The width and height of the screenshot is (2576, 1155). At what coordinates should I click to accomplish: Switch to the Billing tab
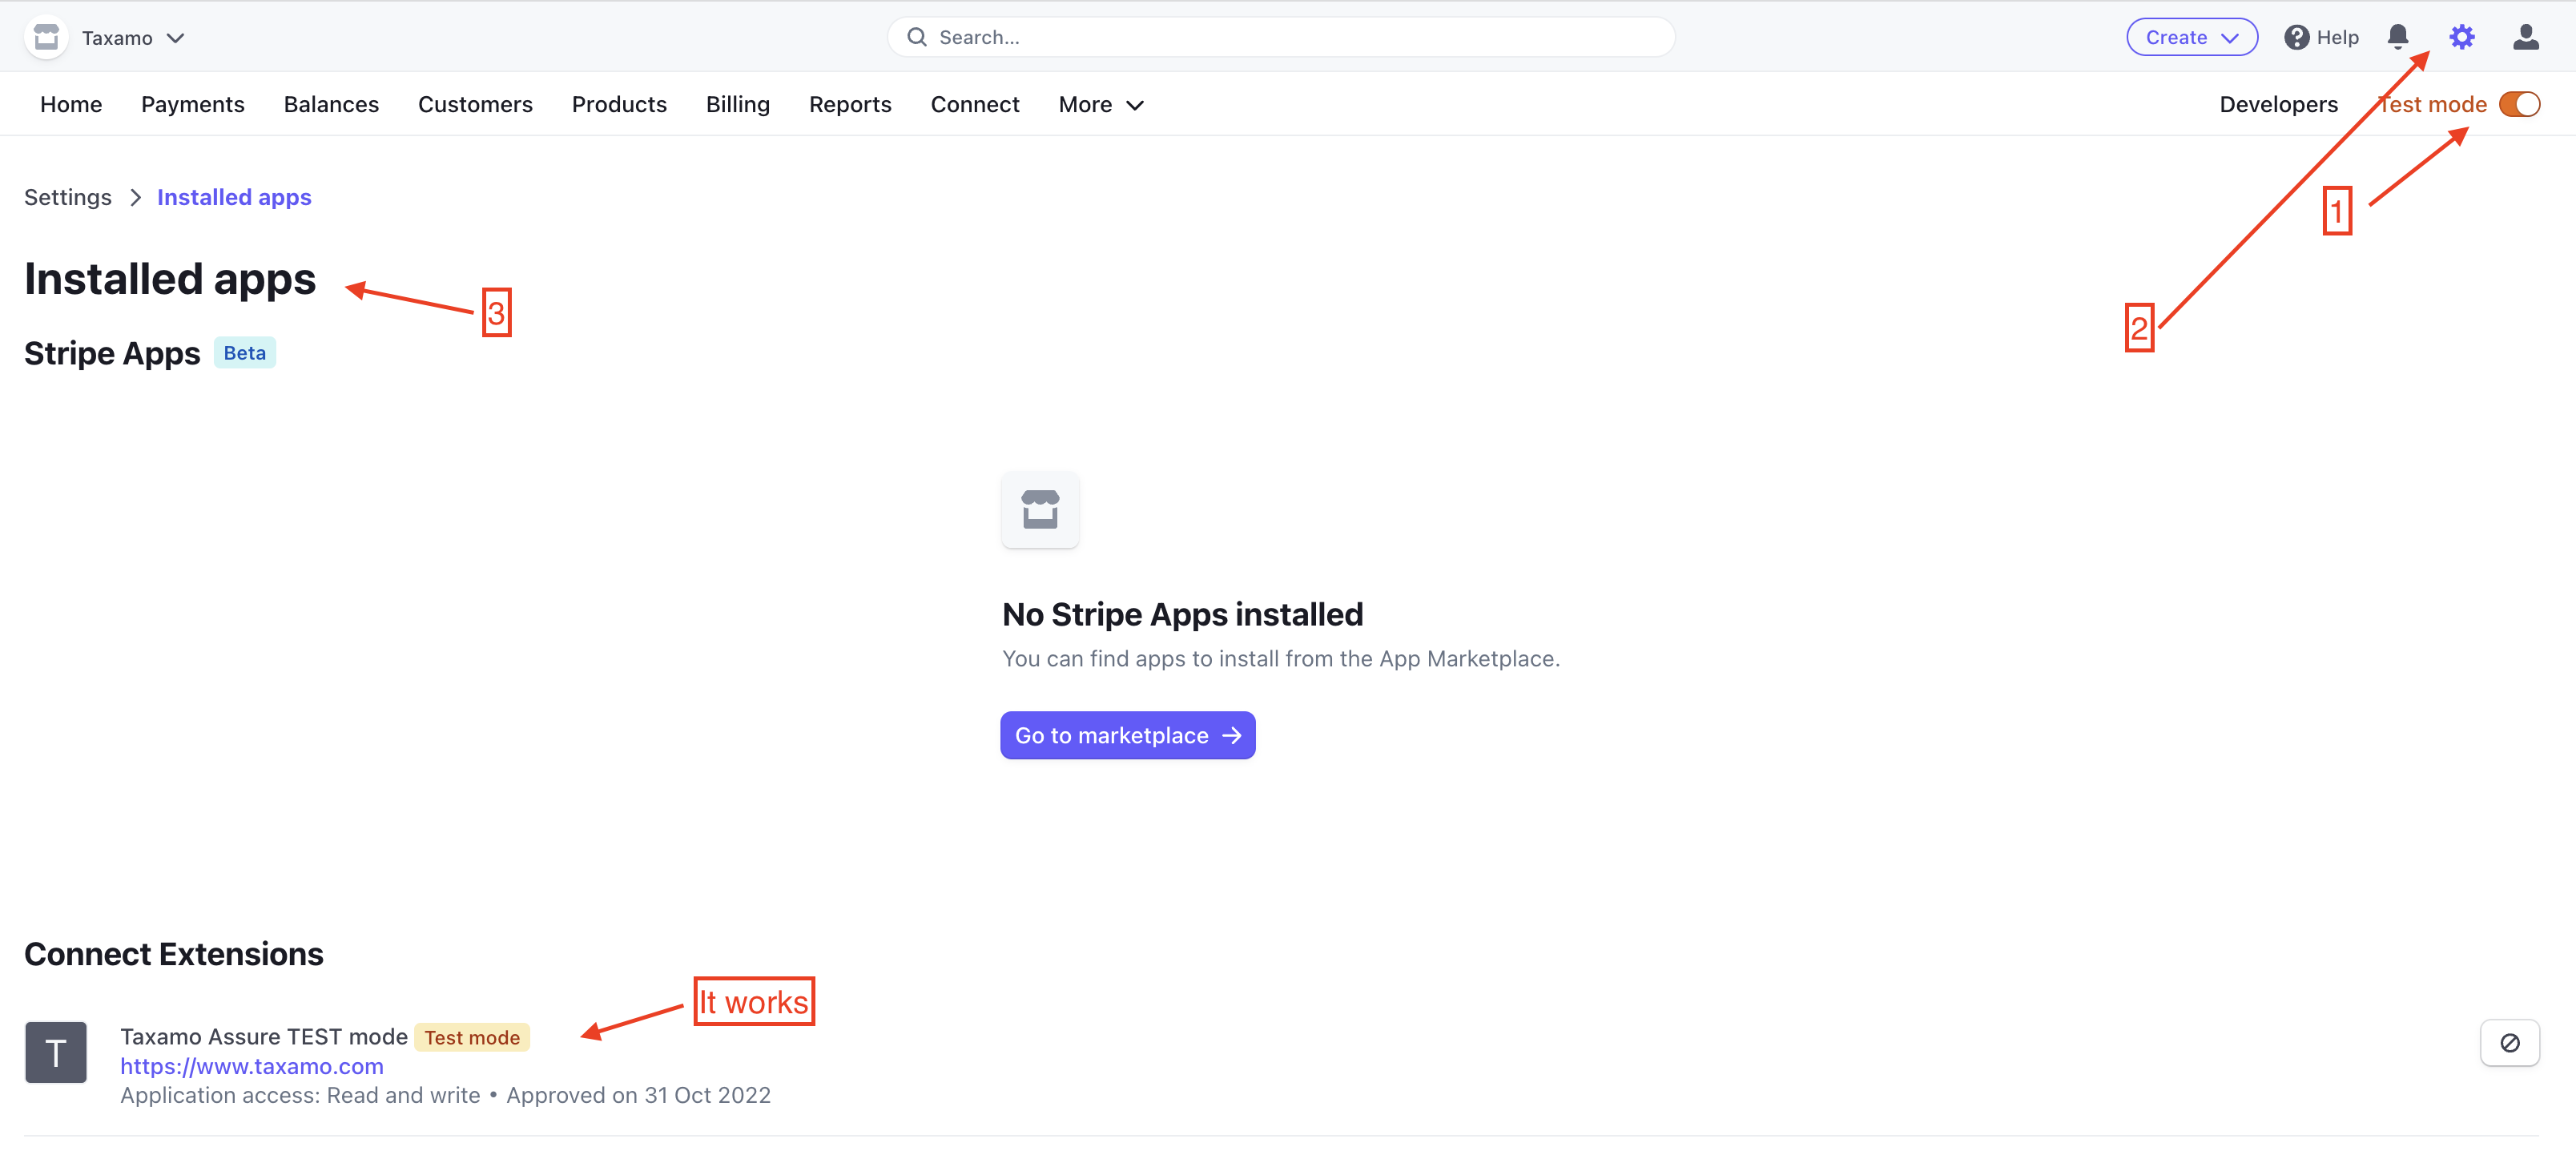coord(737,104)
